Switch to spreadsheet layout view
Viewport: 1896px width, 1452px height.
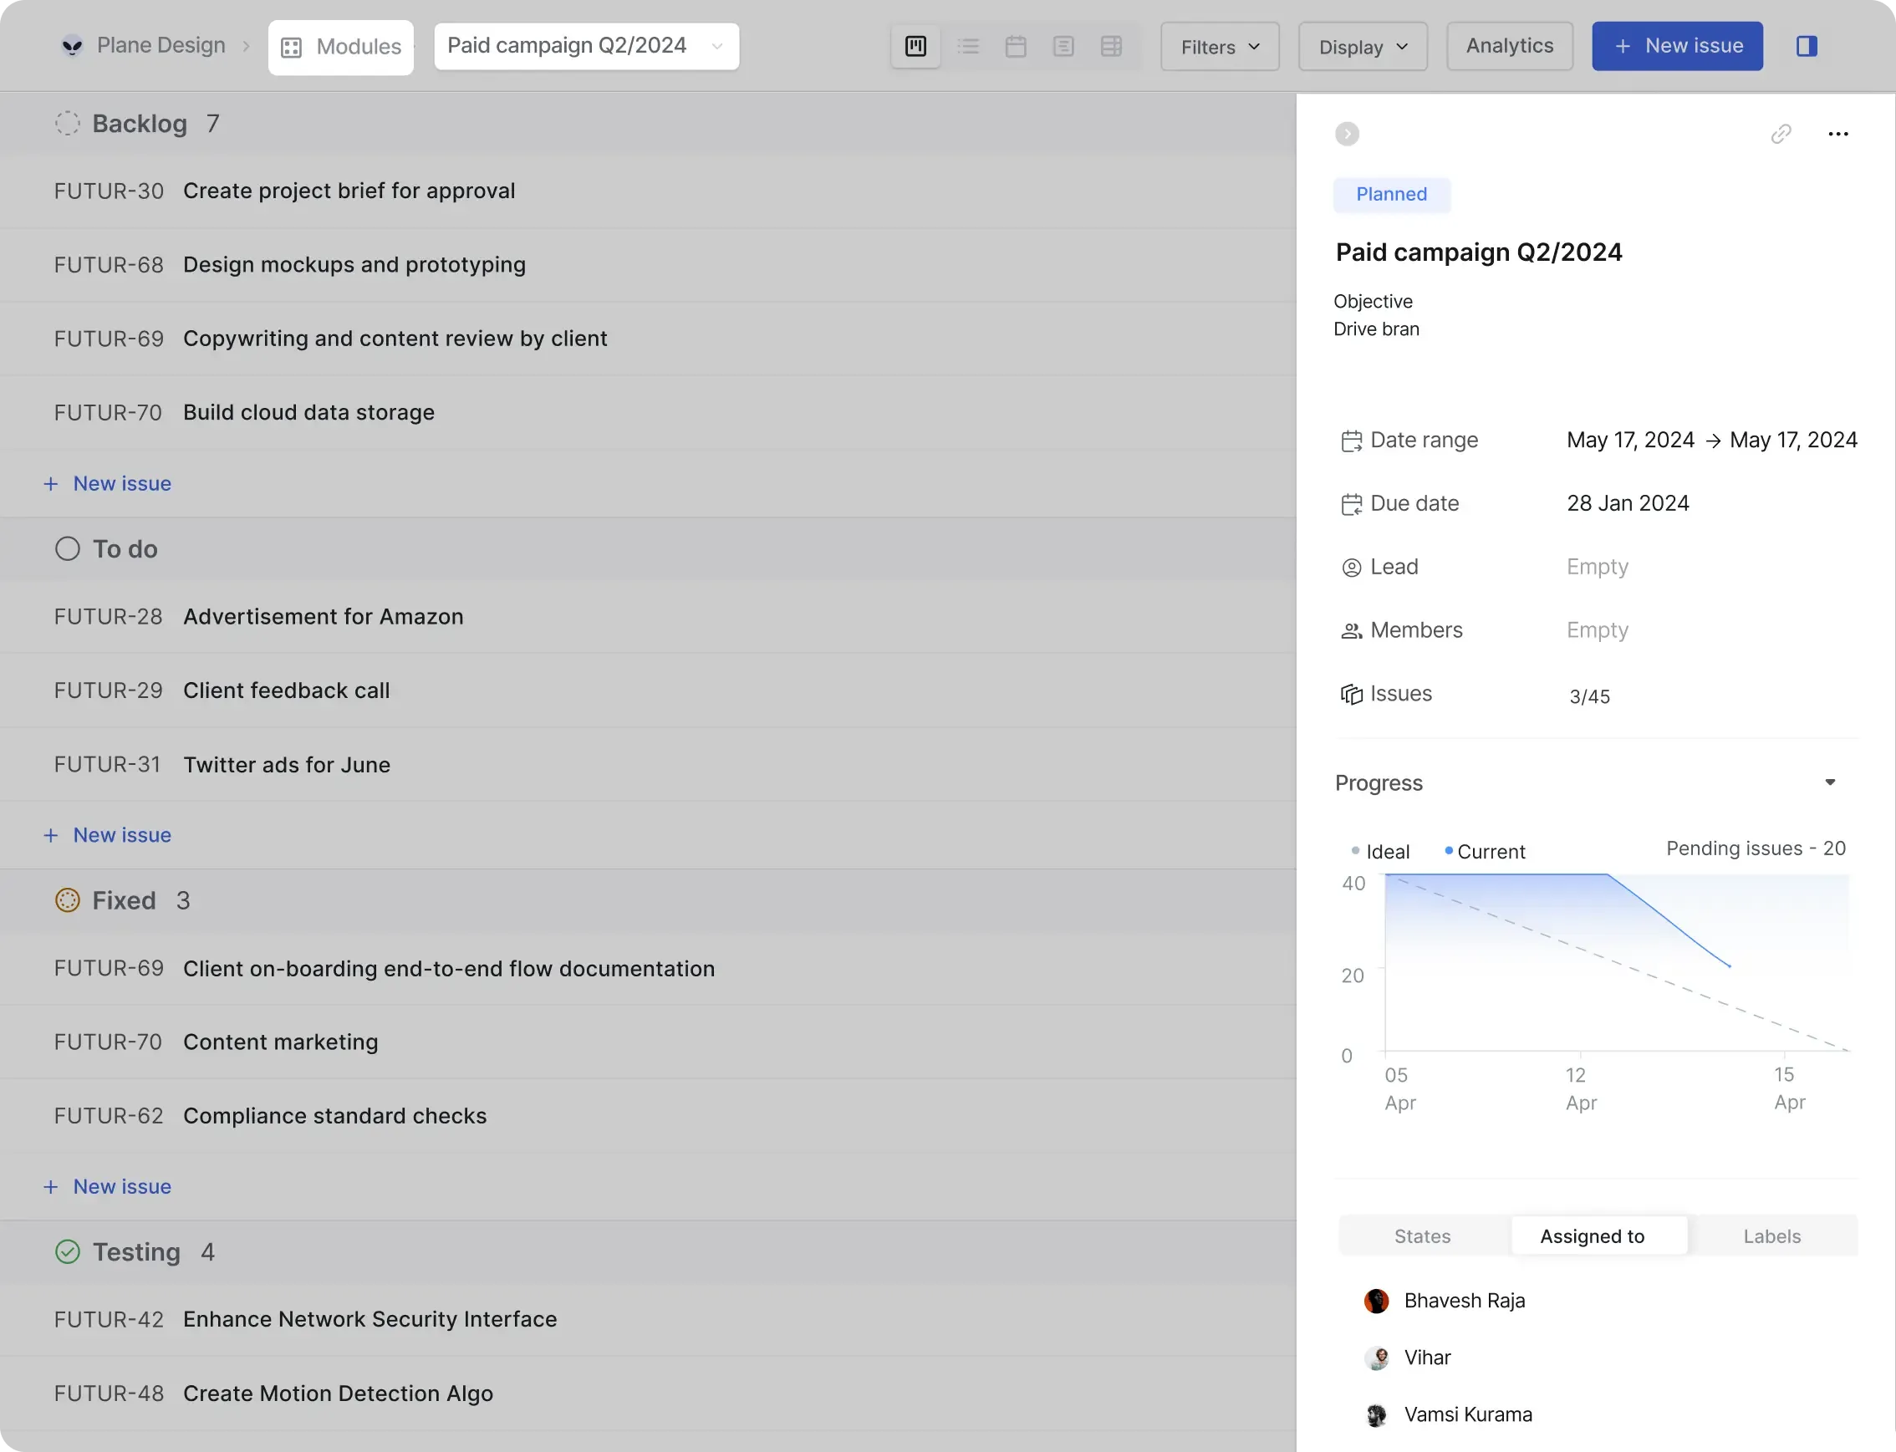pos(1111,47)
